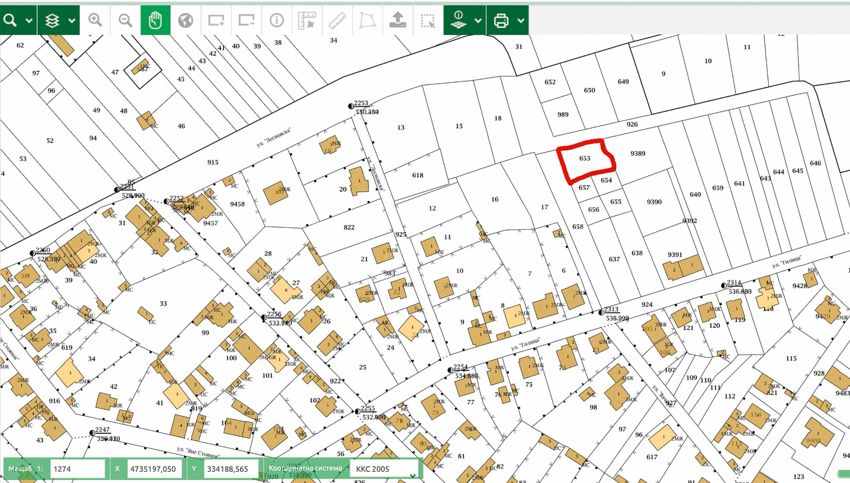
Task: Click the printer icon
Action: pos(501,20)
